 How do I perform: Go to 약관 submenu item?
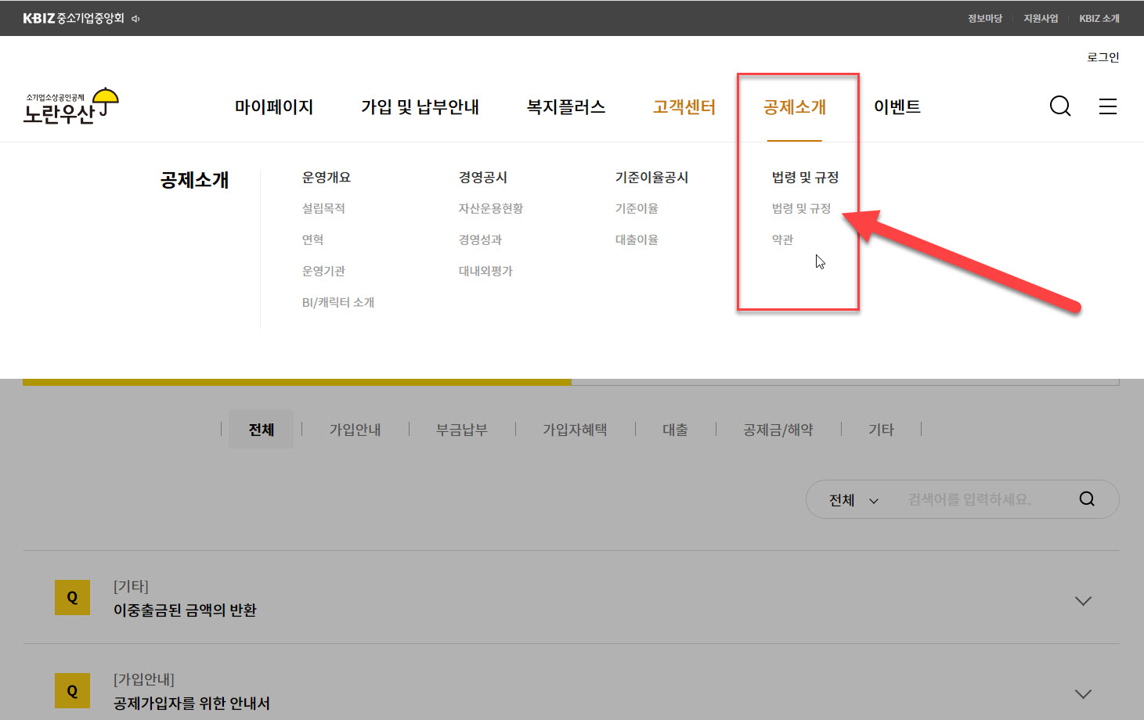[x=782, y=239]
